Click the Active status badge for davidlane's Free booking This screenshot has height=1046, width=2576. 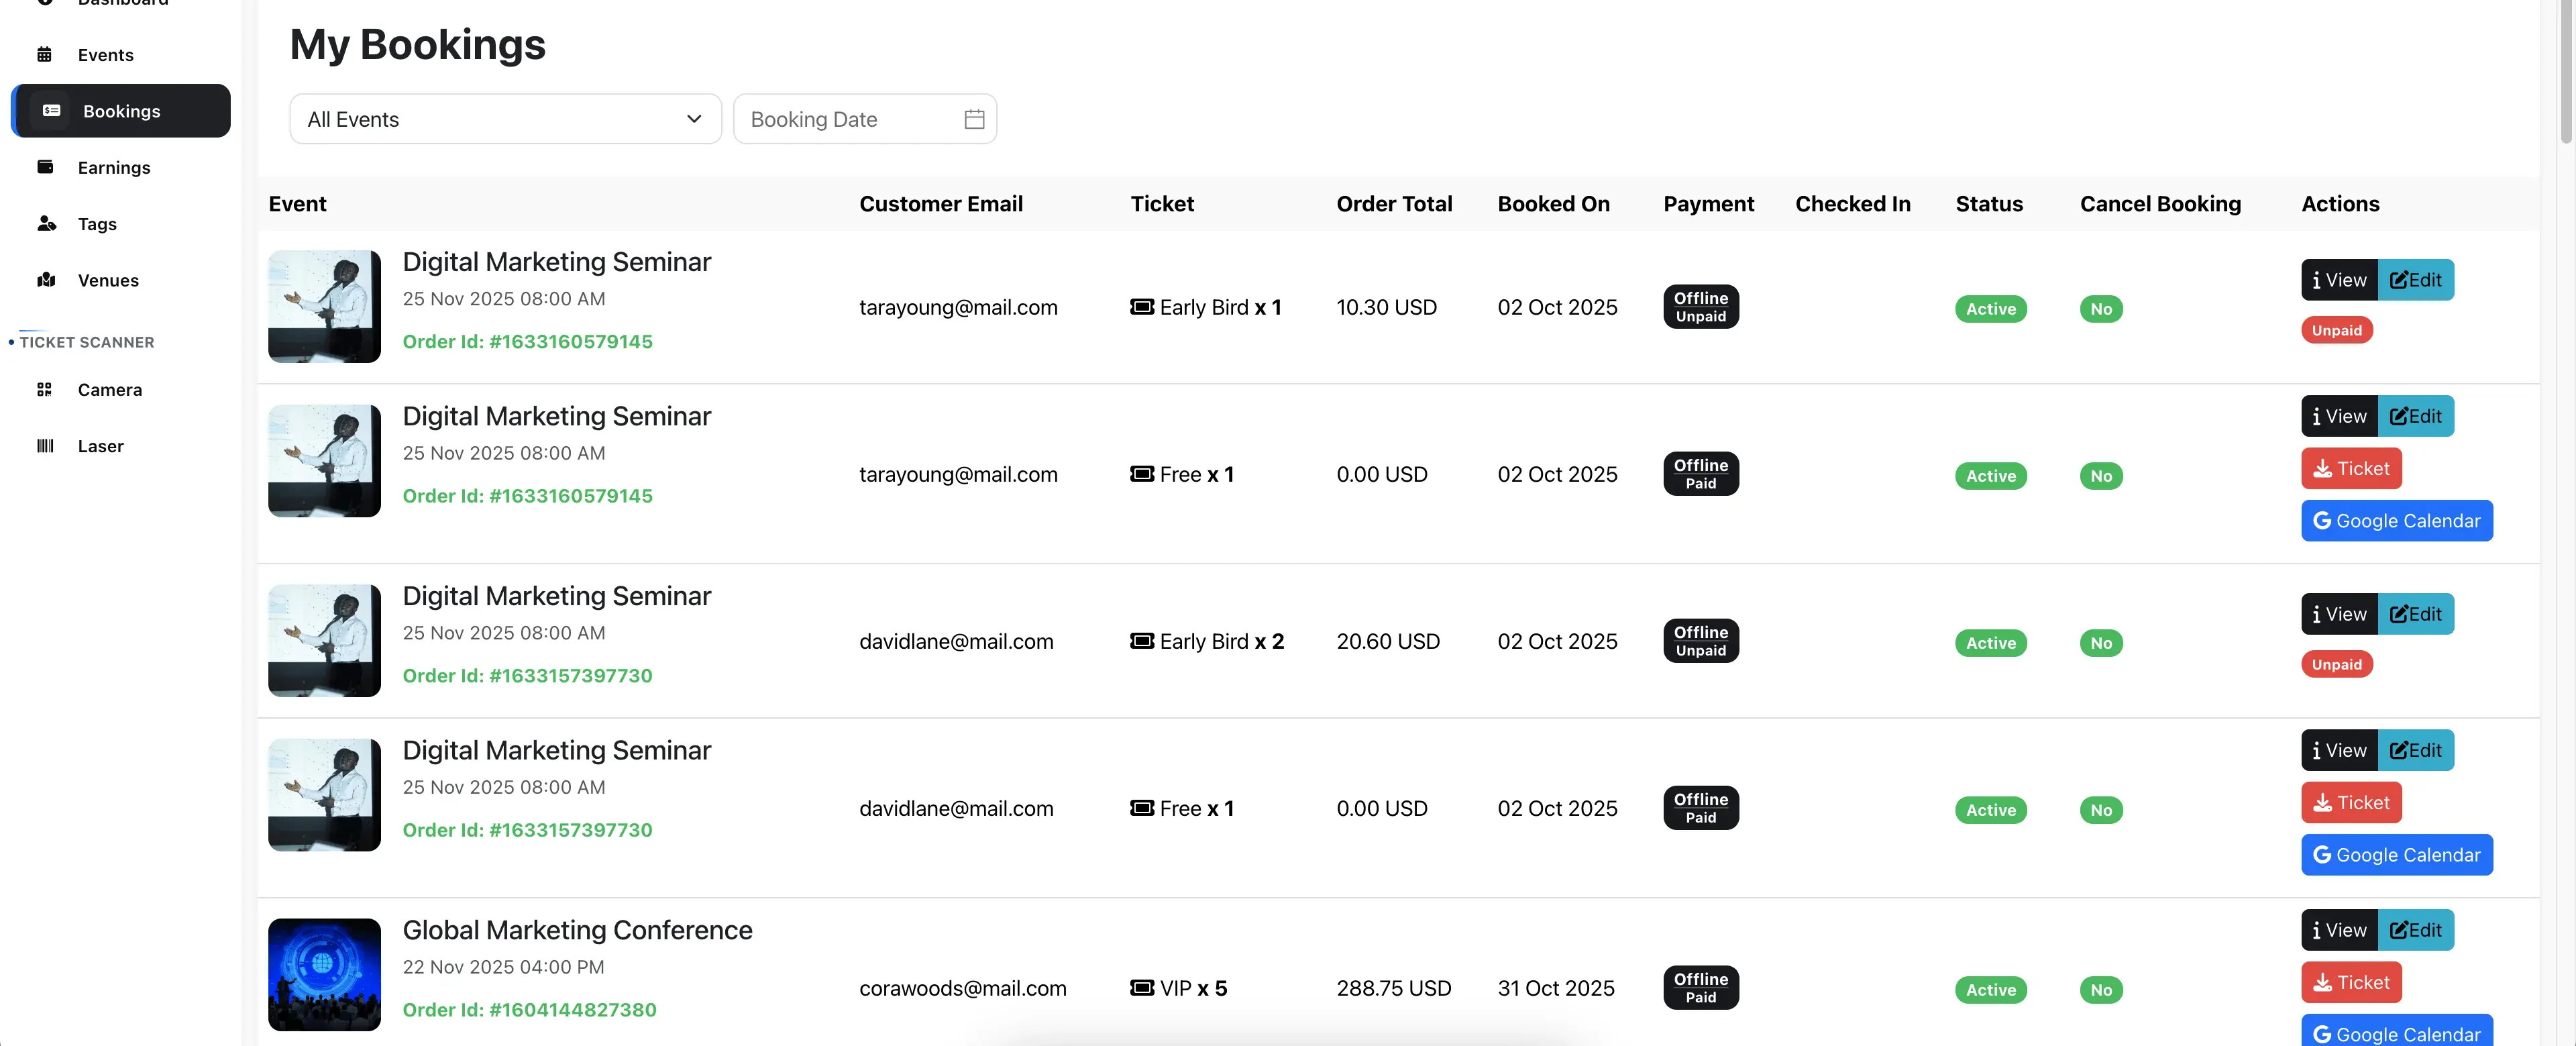tap(1991, 810)
